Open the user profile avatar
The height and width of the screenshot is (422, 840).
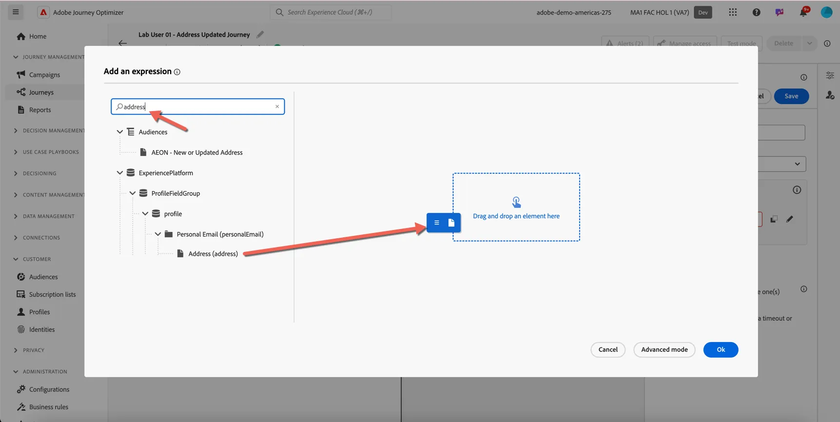coord(826,12)
